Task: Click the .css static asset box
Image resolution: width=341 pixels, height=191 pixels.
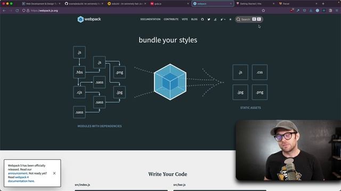Action: [259, 72]
